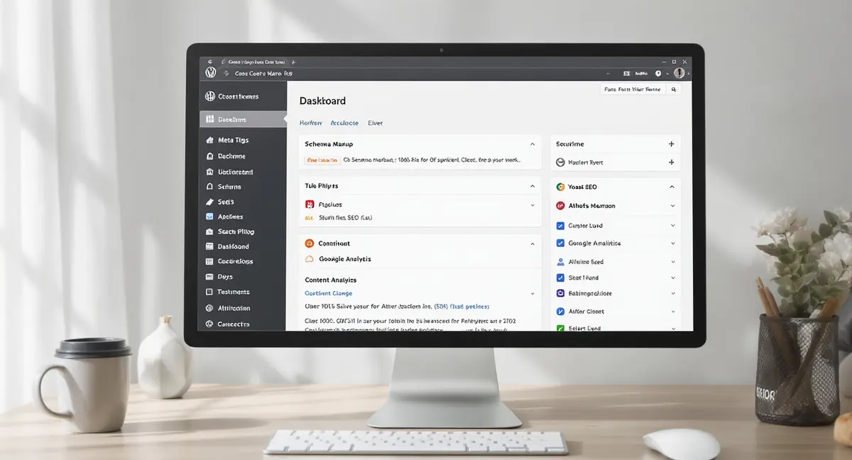Expand the Hpolert Ryert plus button

click(672, 163)
